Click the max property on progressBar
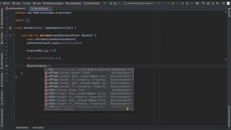Viewport: 231px width, 130px height. (46, 51)
